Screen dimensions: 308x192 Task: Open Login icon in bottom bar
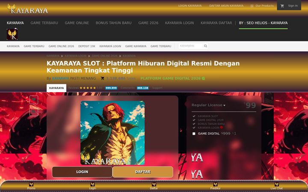tap(92, 184)
